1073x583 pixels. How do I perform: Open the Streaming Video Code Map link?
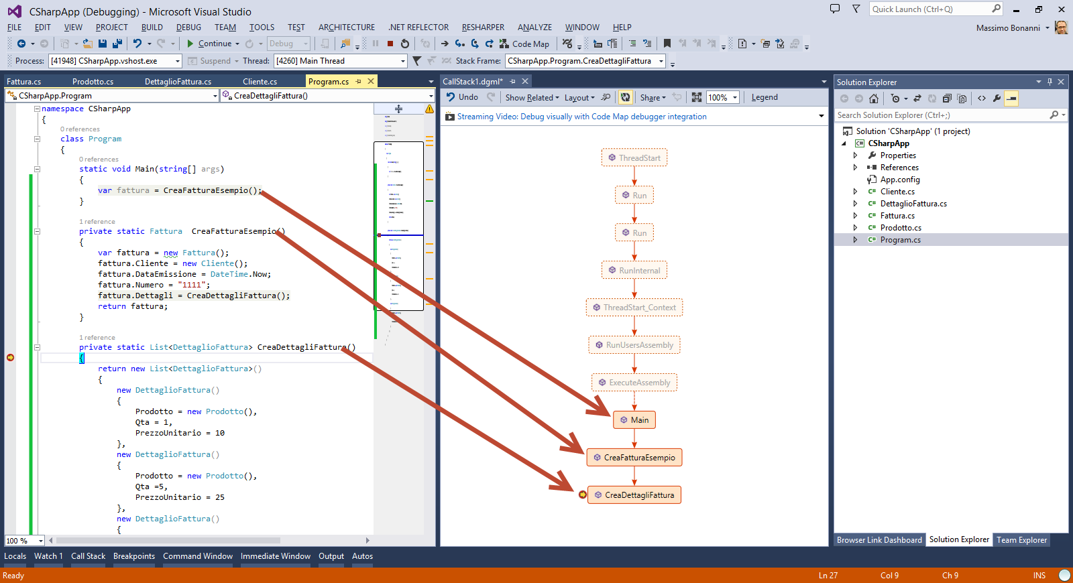(x=581, y=117)
